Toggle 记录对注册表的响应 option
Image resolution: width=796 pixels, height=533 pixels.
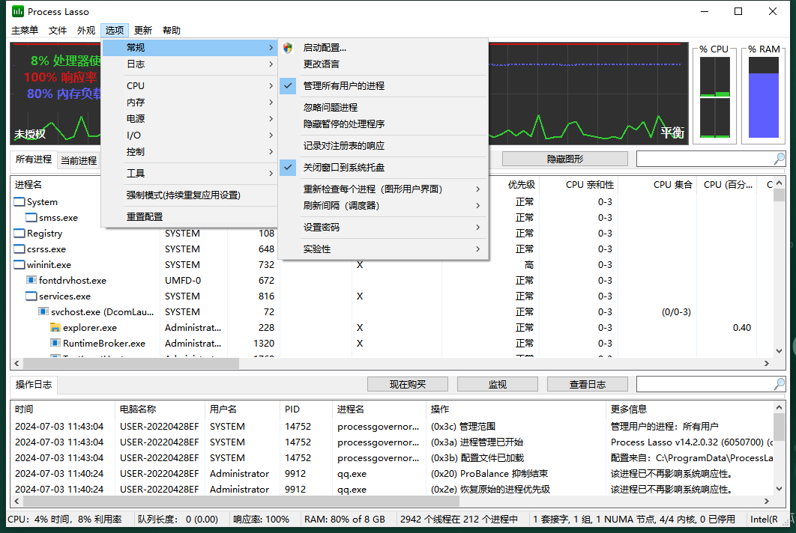coord(383,145)
